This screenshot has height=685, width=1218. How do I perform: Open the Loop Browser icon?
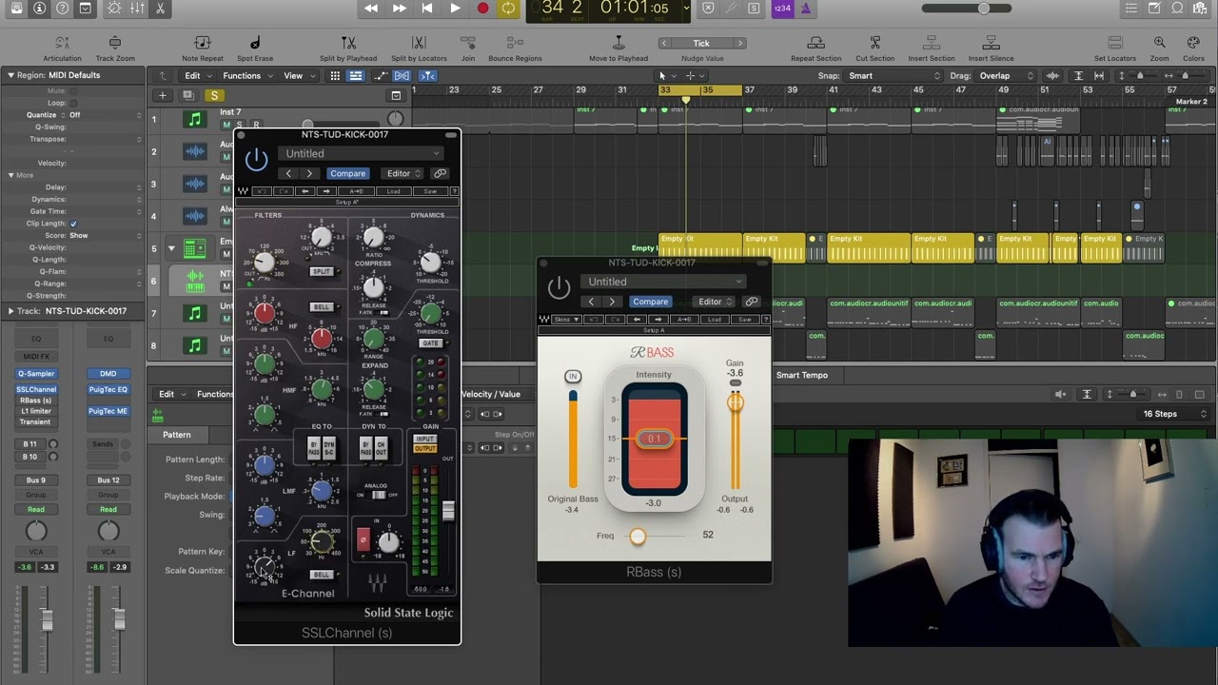click(1178, 9)
